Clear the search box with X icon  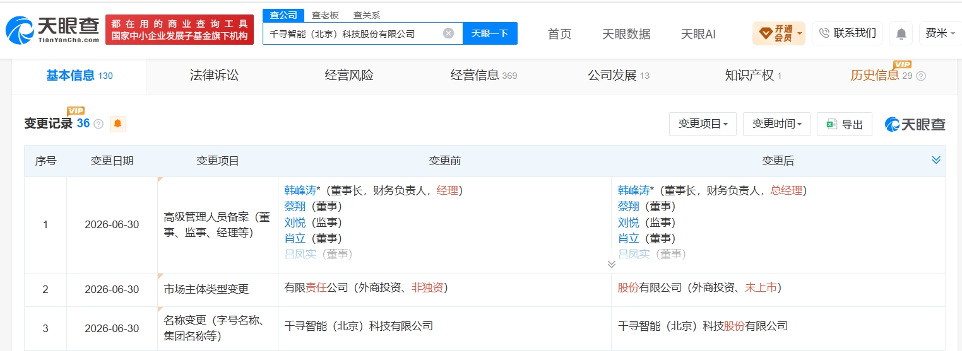448,33
